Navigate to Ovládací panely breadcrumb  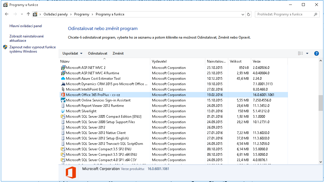point(56,14)
